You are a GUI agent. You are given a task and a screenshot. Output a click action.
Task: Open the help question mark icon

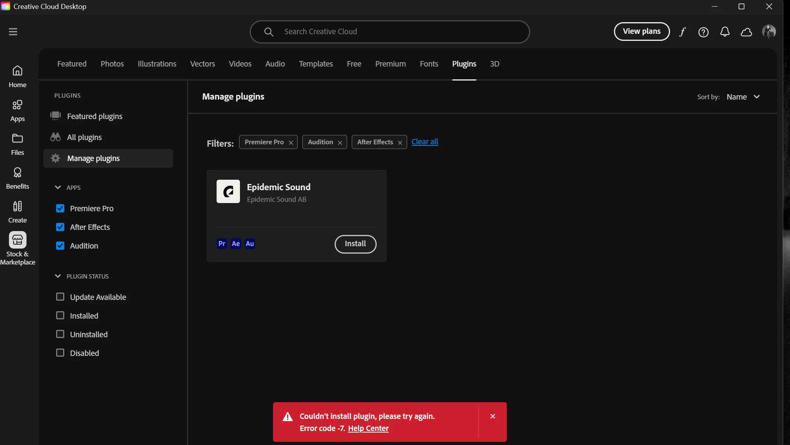point(704,32)
